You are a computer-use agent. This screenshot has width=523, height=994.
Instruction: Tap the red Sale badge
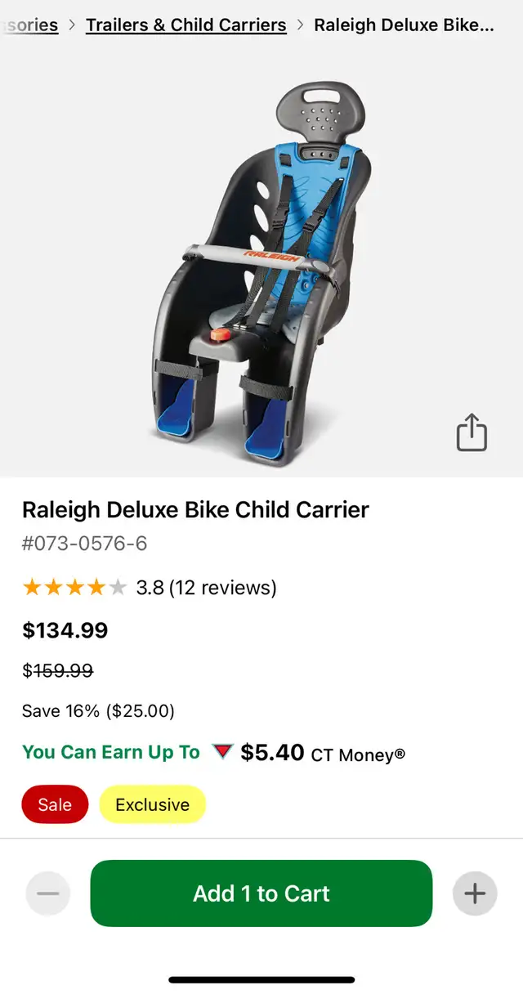55,804
